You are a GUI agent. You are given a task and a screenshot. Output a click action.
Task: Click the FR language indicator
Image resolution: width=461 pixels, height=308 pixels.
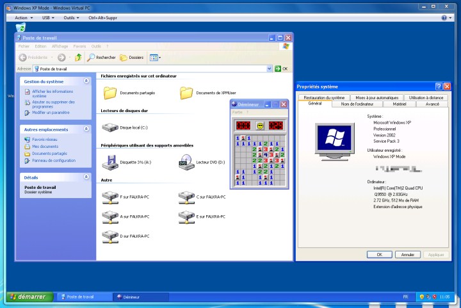pos(405,297)
